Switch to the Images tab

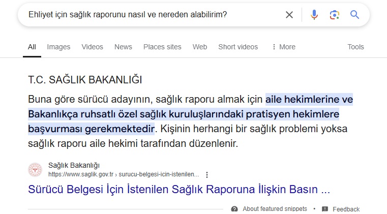(58, 47)
